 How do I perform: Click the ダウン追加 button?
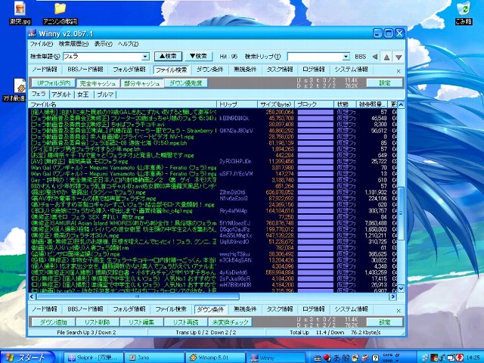[53, 322]
